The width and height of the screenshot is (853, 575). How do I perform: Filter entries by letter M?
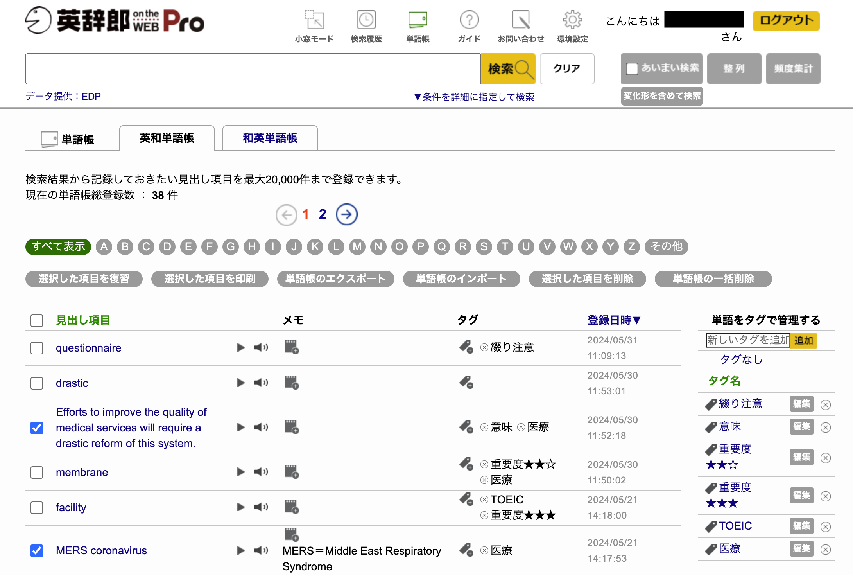click(x=357, y=246)
